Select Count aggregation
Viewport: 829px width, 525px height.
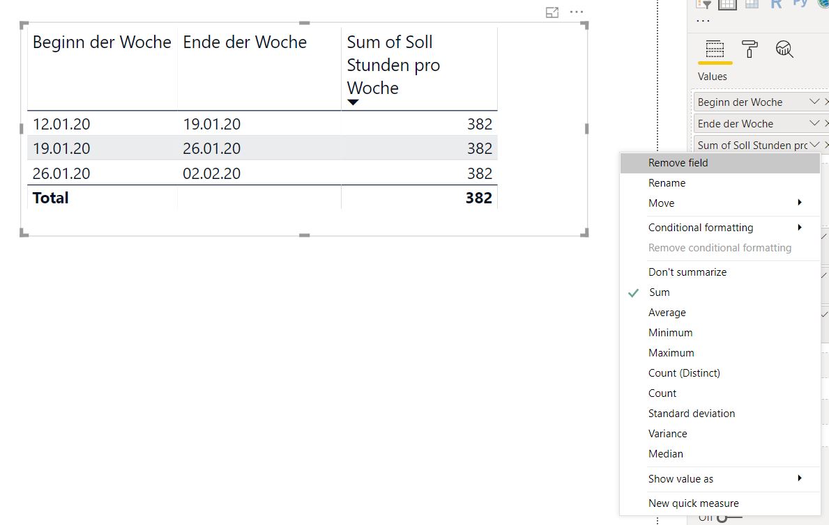tap(720, 393)
